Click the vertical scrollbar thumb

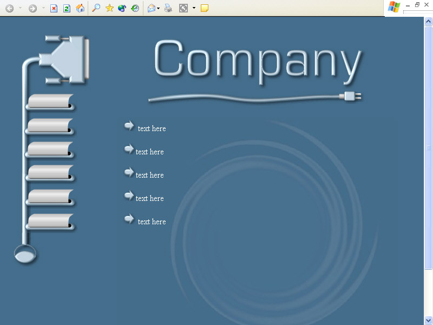tap(428, 147)
